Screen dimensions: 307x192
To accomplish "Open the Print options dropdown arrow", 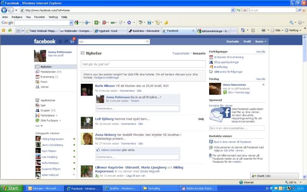I will click(x=268, y=30).
